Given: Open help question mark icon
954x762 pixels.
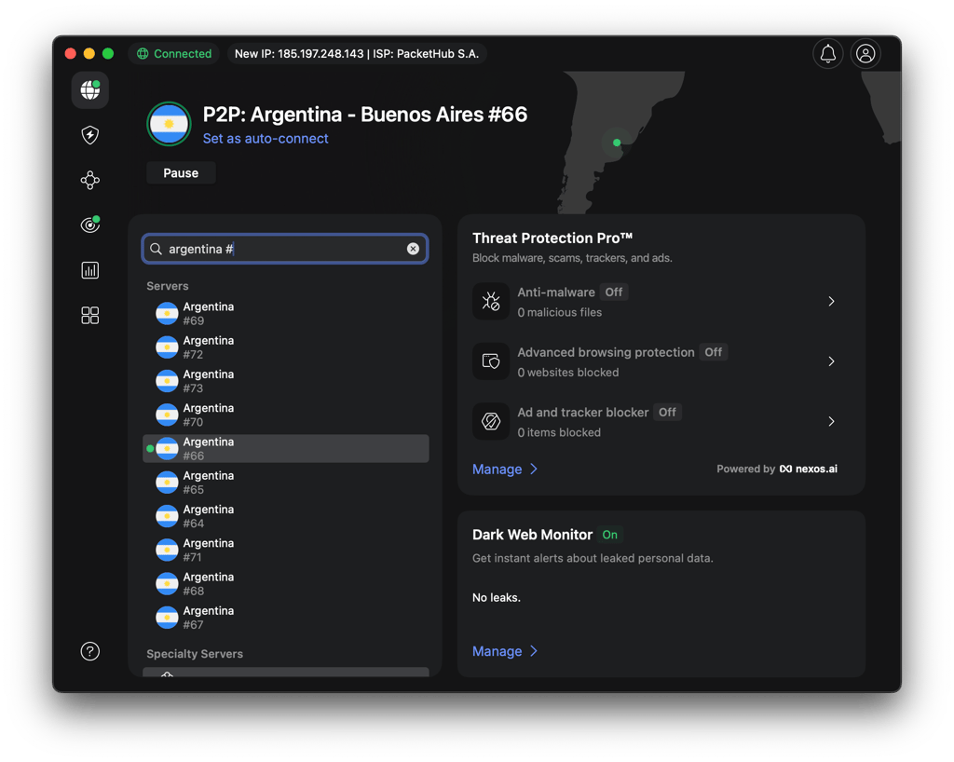Looking at the screenshot, I should tap(90, 651).
